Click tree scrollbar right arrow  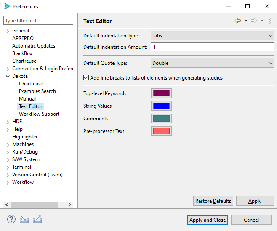(x=70, y=204)
